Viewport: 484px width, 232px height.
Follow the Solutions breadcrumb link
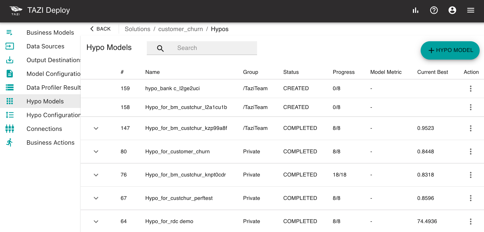138,29
